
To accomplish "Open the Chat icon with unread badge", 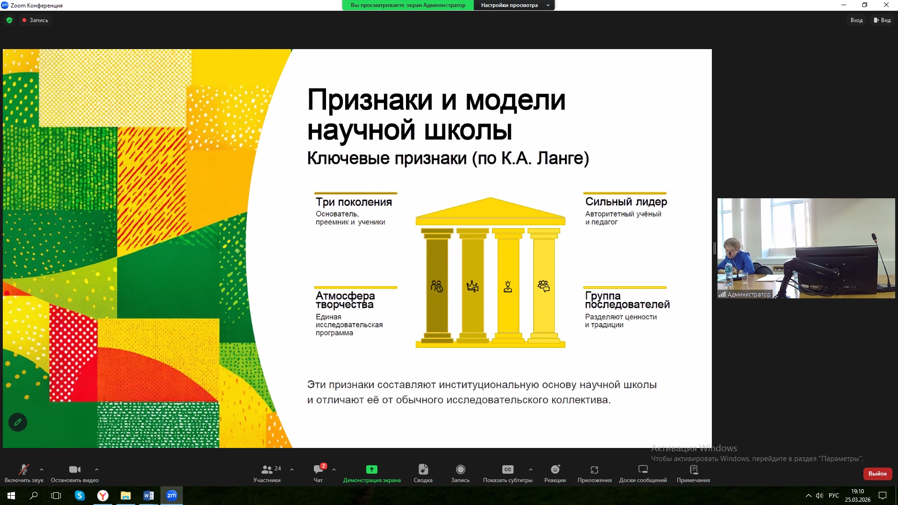I will 319,469.
